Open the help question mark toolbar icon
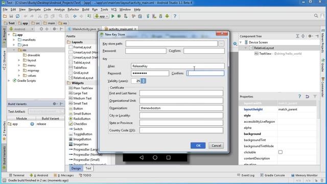 [175, 16]
